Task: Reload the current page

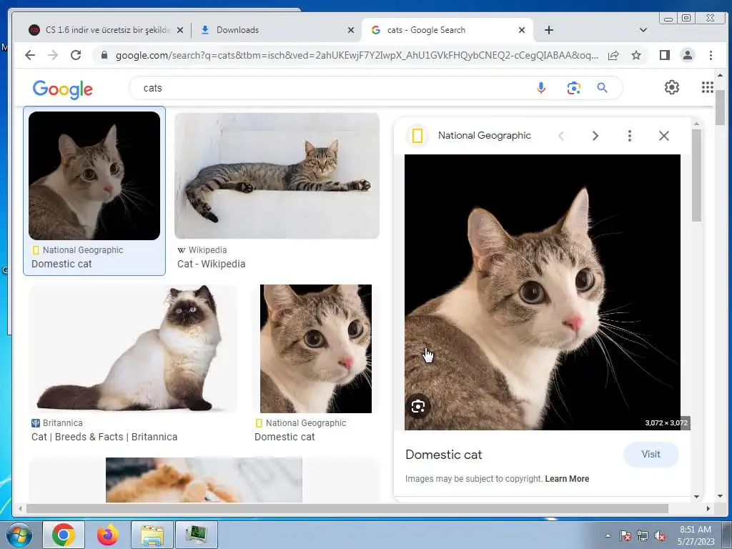Action: tap(76, 55)
